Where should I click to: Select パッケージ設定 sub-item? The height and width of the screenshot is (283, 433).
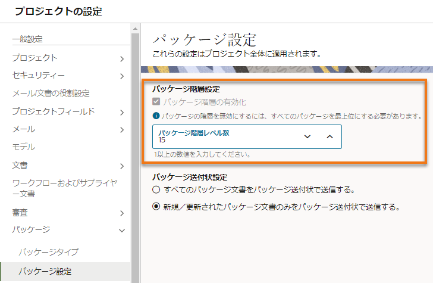coord(65,271)
